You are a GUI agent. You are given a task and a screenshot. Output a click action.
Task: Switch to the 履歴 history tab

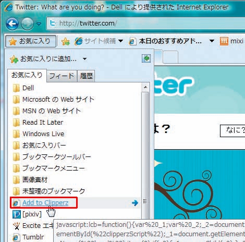tap(86, 76)
